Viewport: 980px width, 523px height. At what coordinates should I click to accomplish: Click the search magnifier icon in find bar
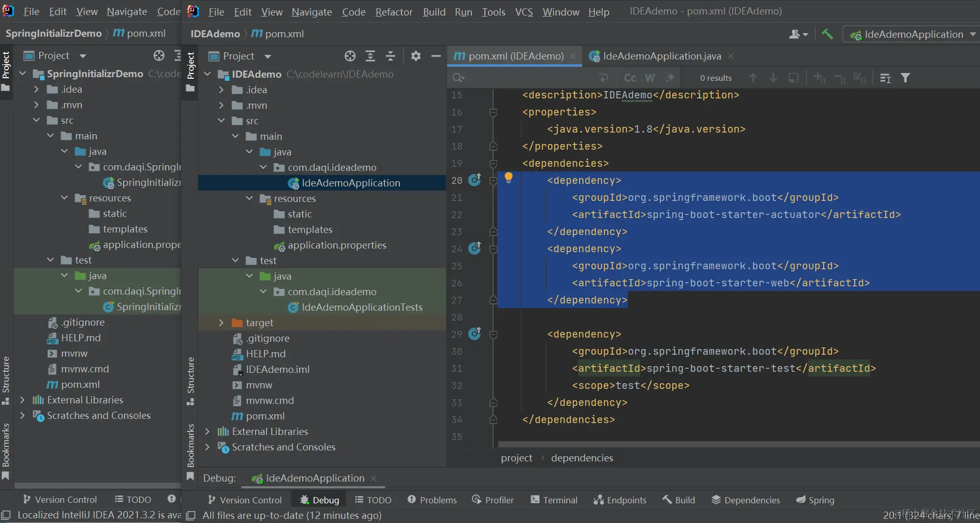click(458, 78)
